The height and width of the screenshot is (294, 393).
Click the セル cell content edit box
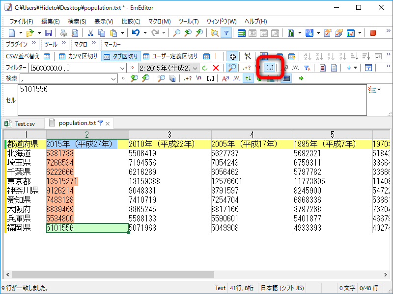[x=192, y=100]
